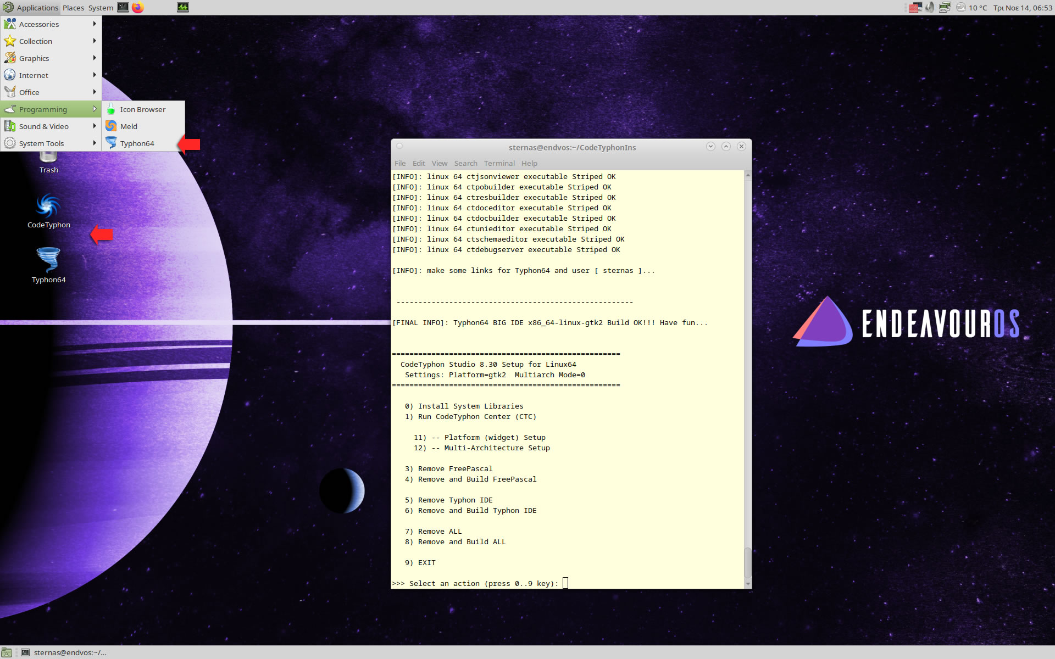This screenshot has height=659, width=1055.
Task: Open the Applications menu on the panel
Action: 30,8
